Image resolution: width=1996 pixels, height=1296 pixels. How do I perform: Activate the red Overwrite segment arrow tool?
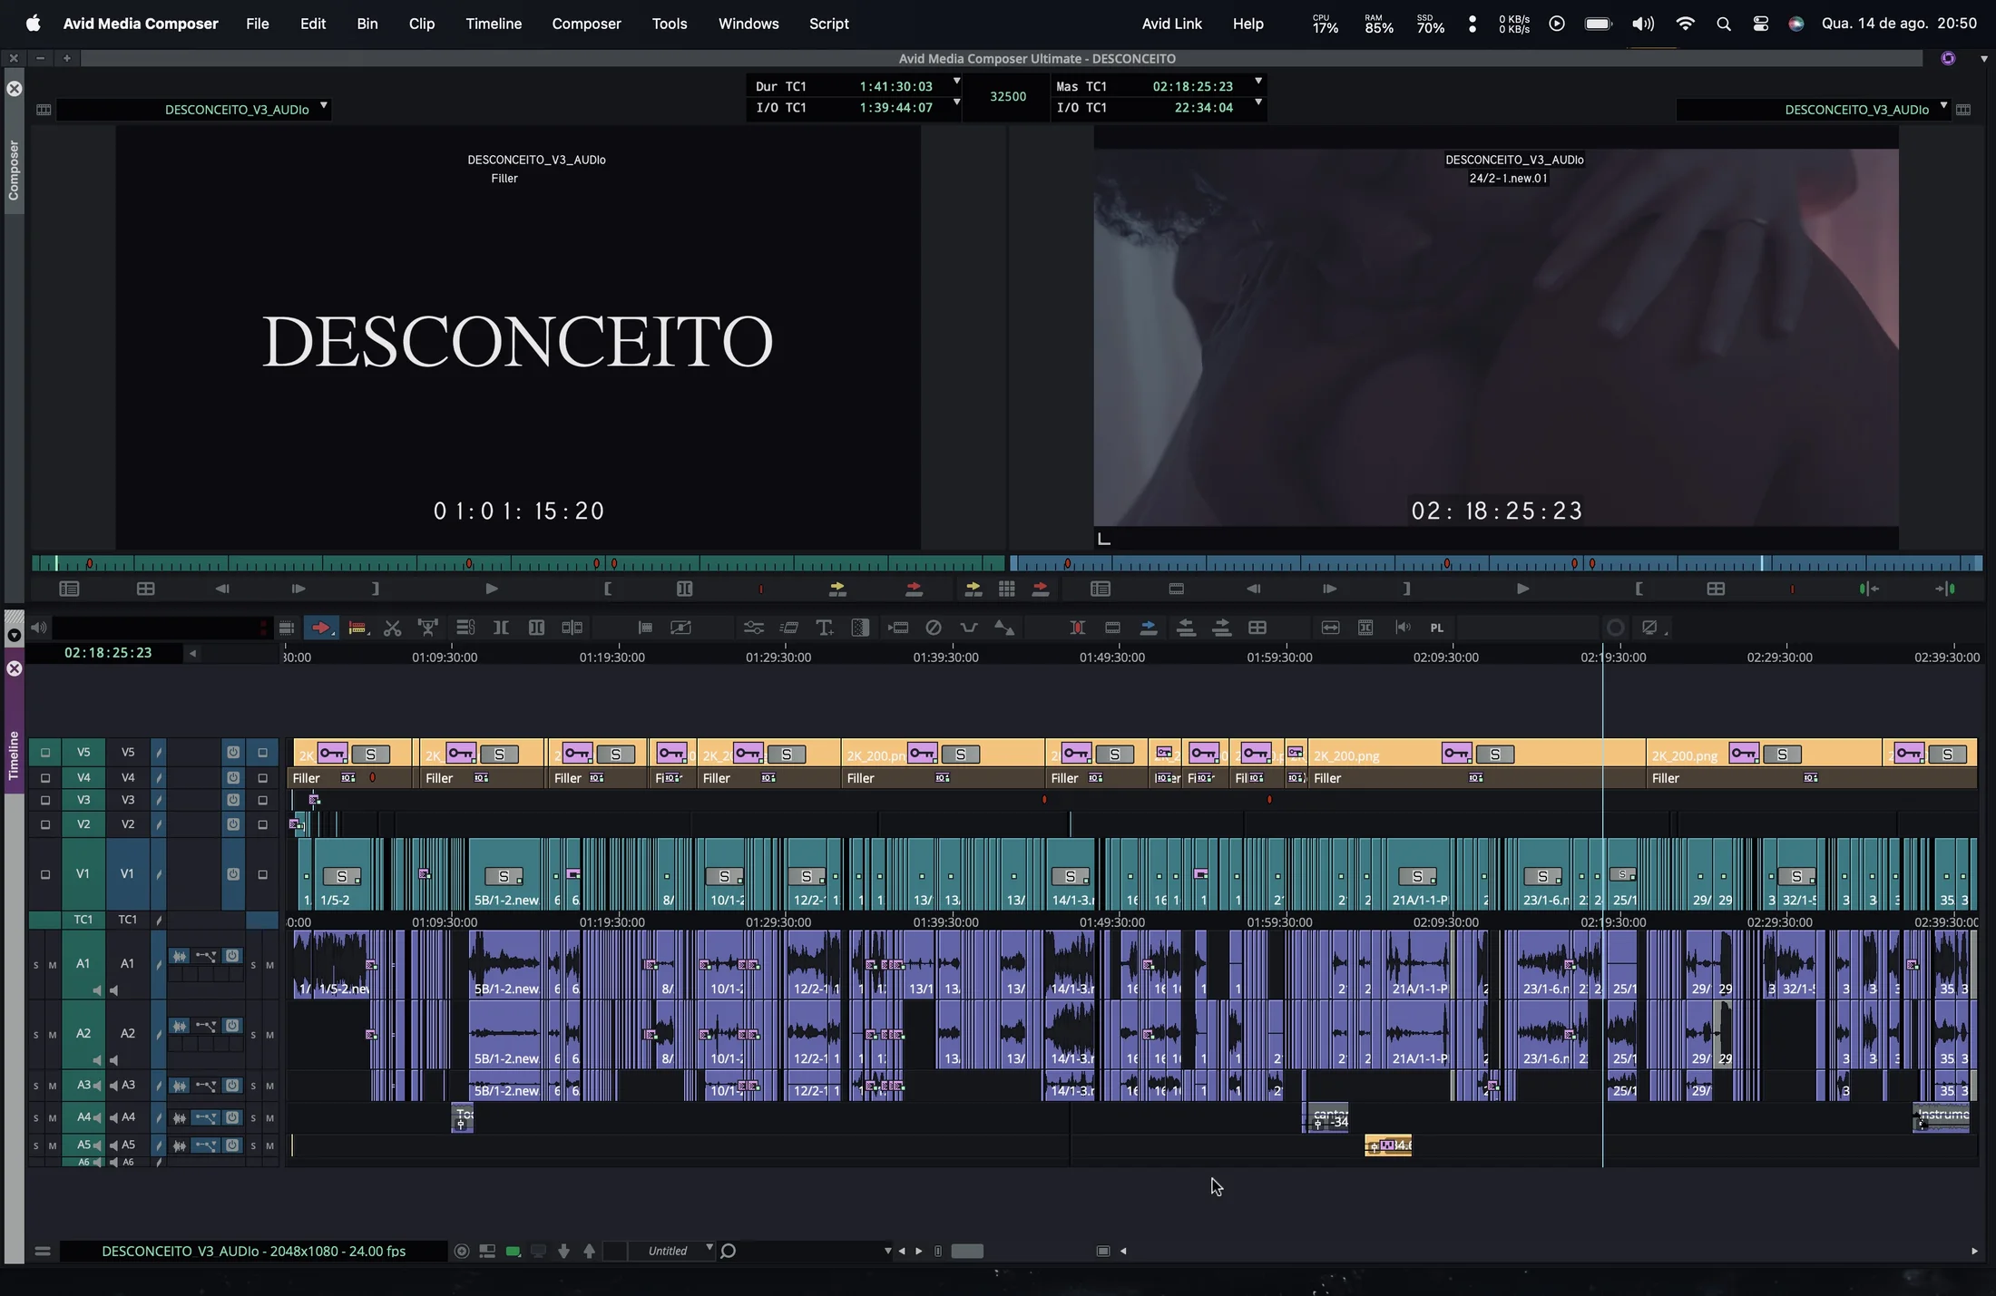tap(321, 628)
